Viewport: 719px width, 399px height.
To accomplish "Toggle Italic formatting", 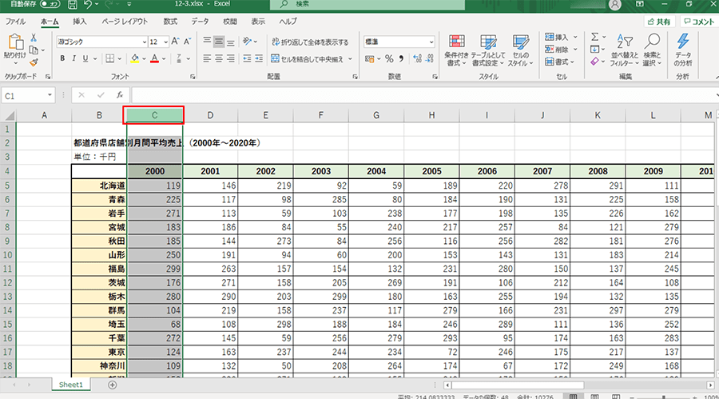I will [73, 59].
